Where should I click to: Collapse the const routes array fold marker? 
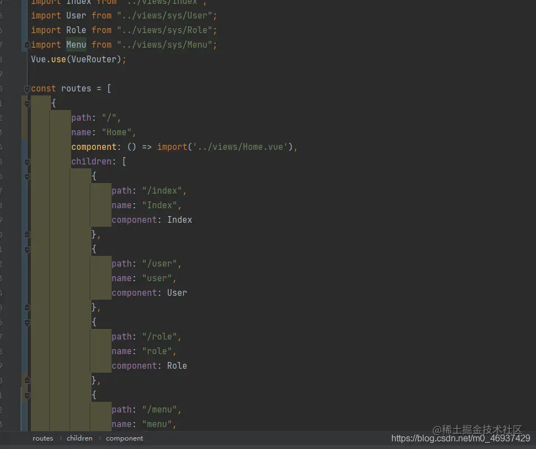[27, 89]
